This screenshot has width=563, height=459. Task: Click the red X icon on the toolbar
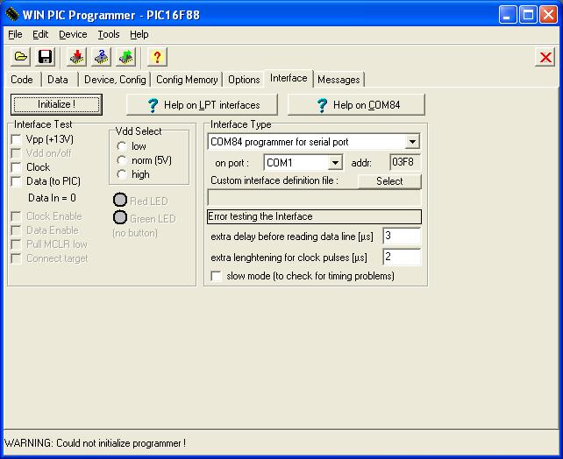545,57
